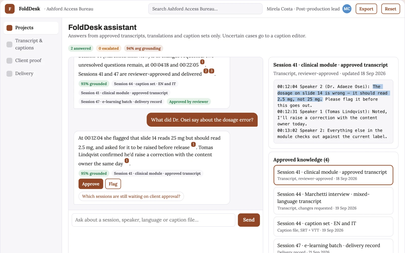
Task: Go to Transcript & captions section
Action: coord(31,44)
